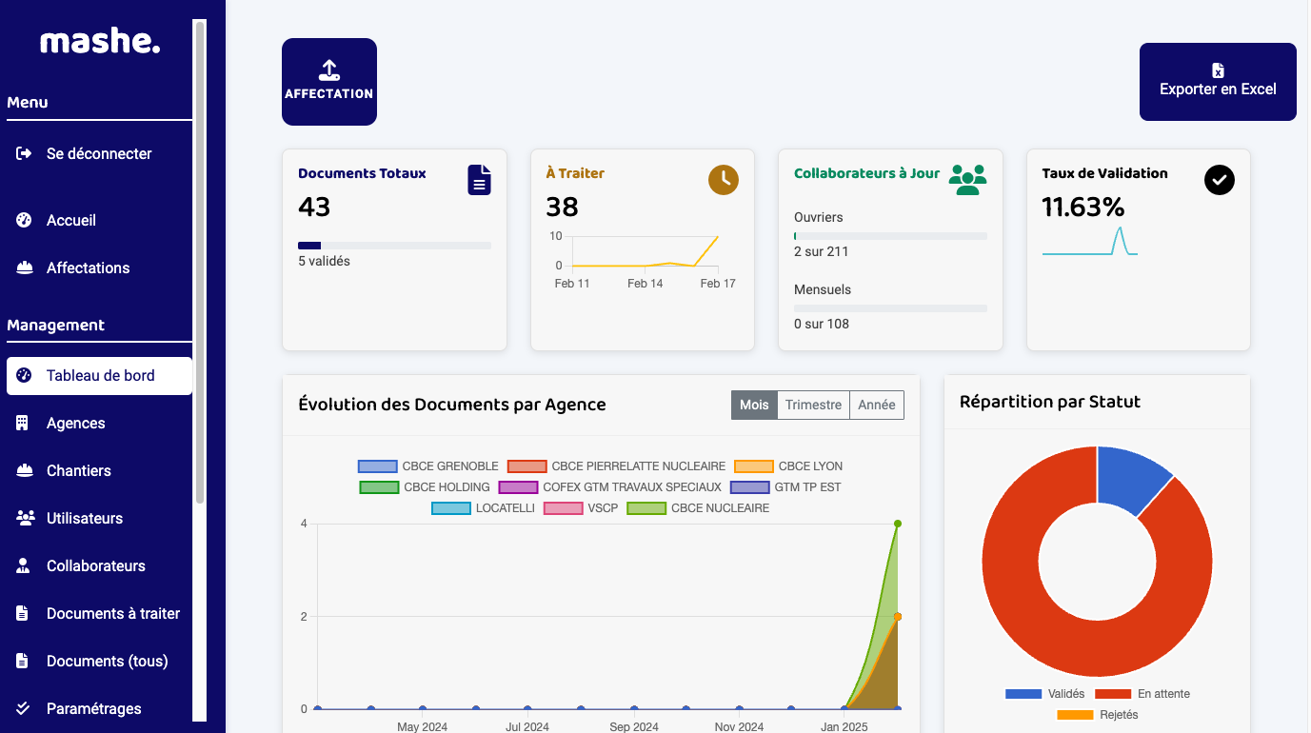The image size is (1311, 733).
Task: Open Collaborateurs section
Action: 99,565
